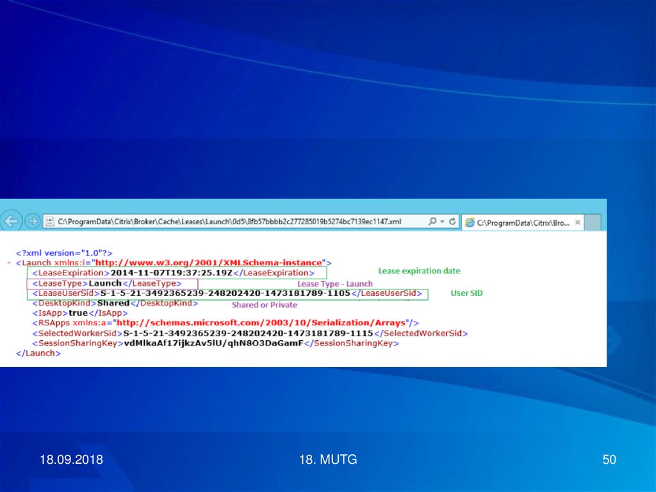
Task: Click the Internet Explorer icon on the tab
Action: (470, 222)
